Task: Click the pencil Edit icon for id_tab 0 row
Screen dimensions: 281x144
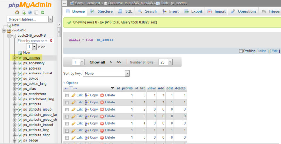Action: (74, 95)
